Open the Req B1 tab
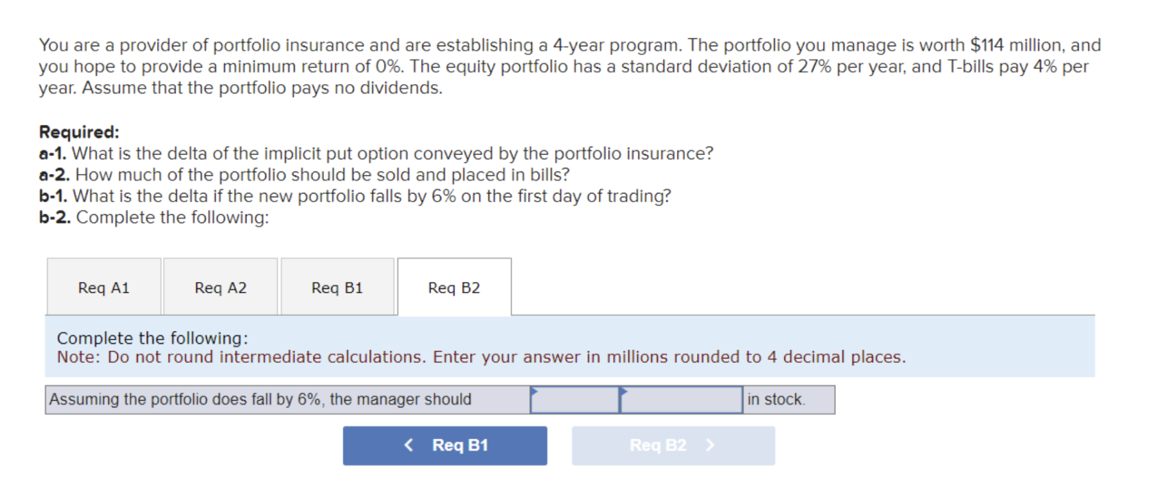 [337, 287]
